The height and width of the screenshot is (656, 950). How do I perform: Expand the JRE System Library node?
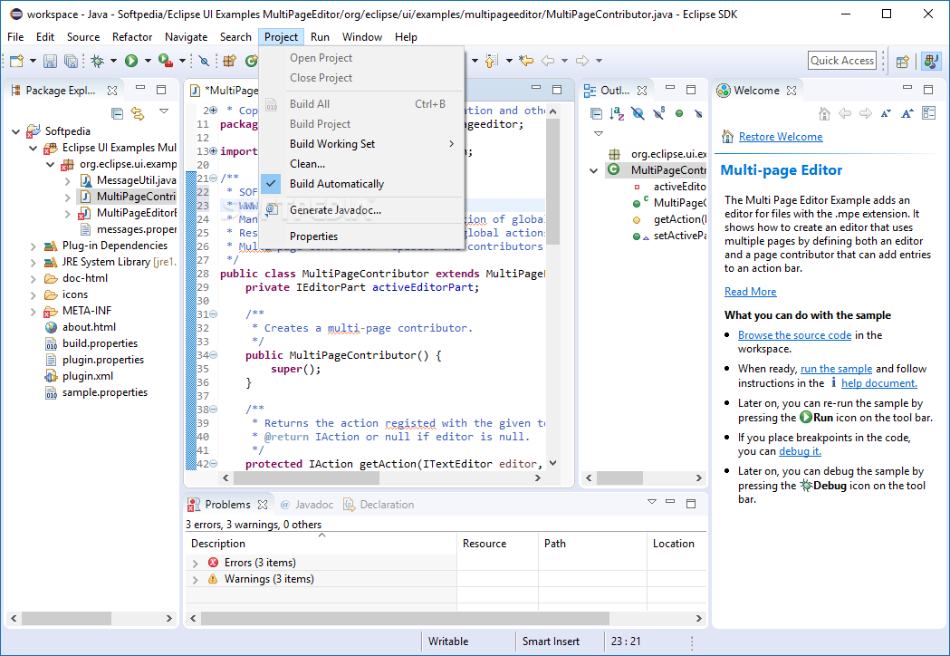point(34,263)
